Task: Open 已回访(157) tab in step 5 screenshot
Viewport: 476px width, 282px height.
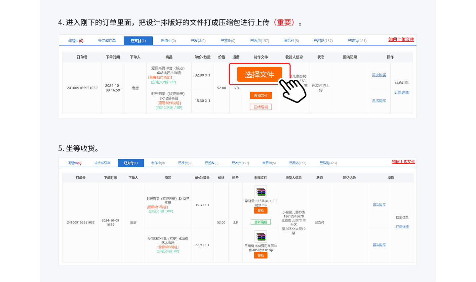Action: 297,163
